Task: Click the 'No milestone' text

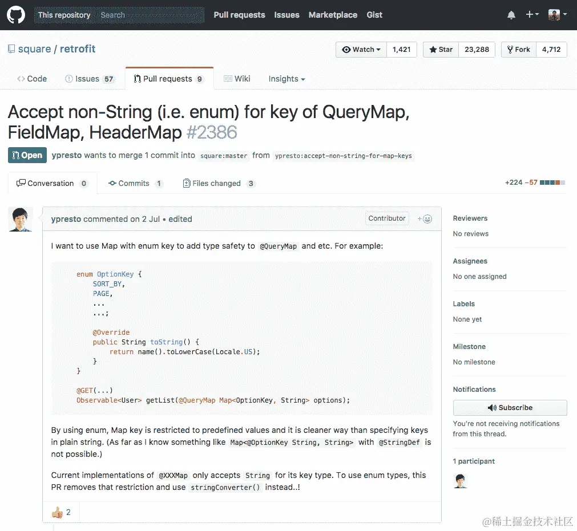Action: point(474,362)
